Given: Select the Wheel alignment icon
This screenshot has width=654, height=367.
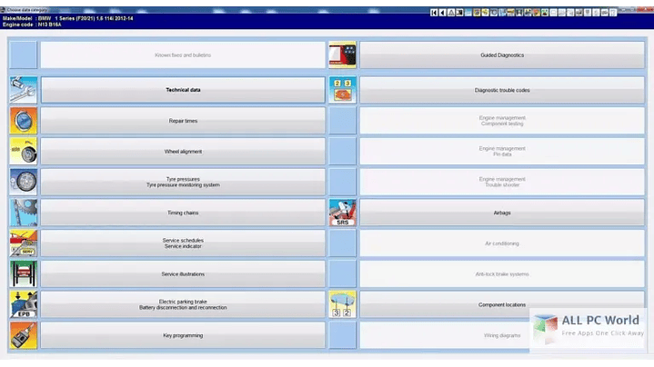Looking at the screenshot, I should click(23, 151).
